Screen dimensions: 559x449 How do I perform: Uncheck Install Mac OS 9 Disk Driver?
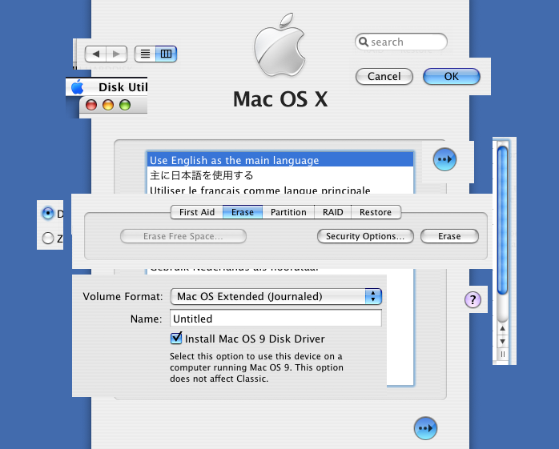pos(176,339)
